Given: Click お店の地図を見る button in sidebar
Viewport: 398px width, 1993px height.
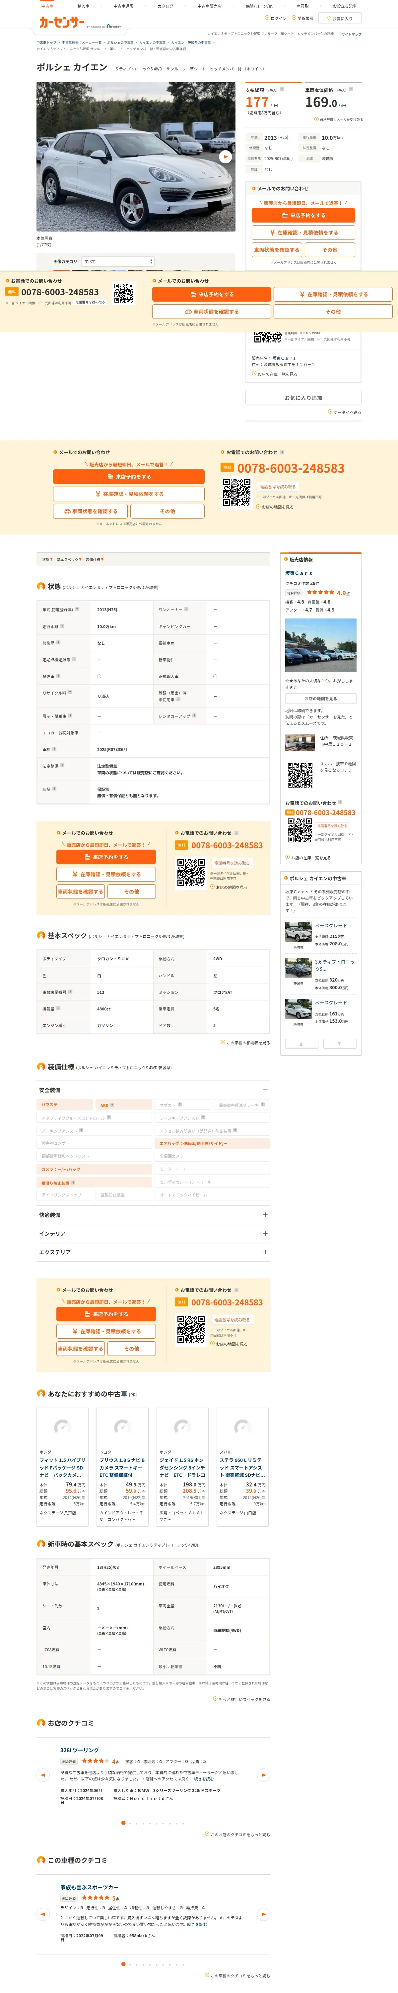Looking at the screenshot, I should tap(321, 699).
